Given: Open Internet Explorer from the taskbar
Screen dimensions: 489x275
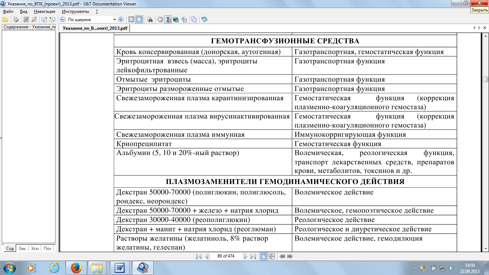Looking at the screenshot, I should point(54,267).
